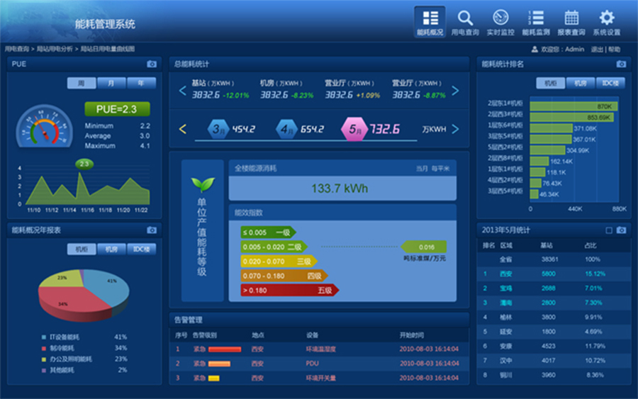Click right arrow next to 万KWH month row

point(455,129)
